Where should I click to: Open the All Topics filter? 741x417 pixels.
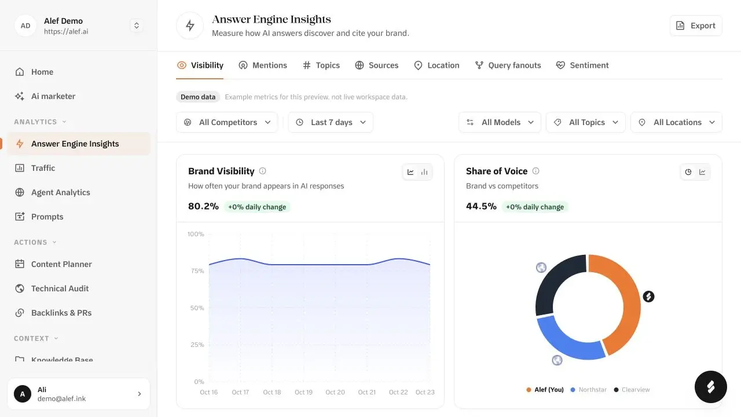[586, 122]
